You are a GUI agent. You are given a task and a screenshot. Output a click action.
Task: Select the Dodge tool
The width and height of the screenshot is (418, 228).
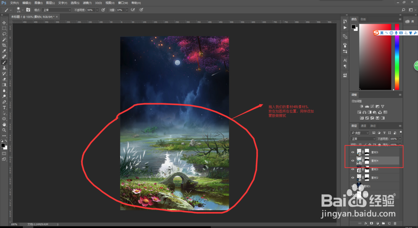pos(4,96)
